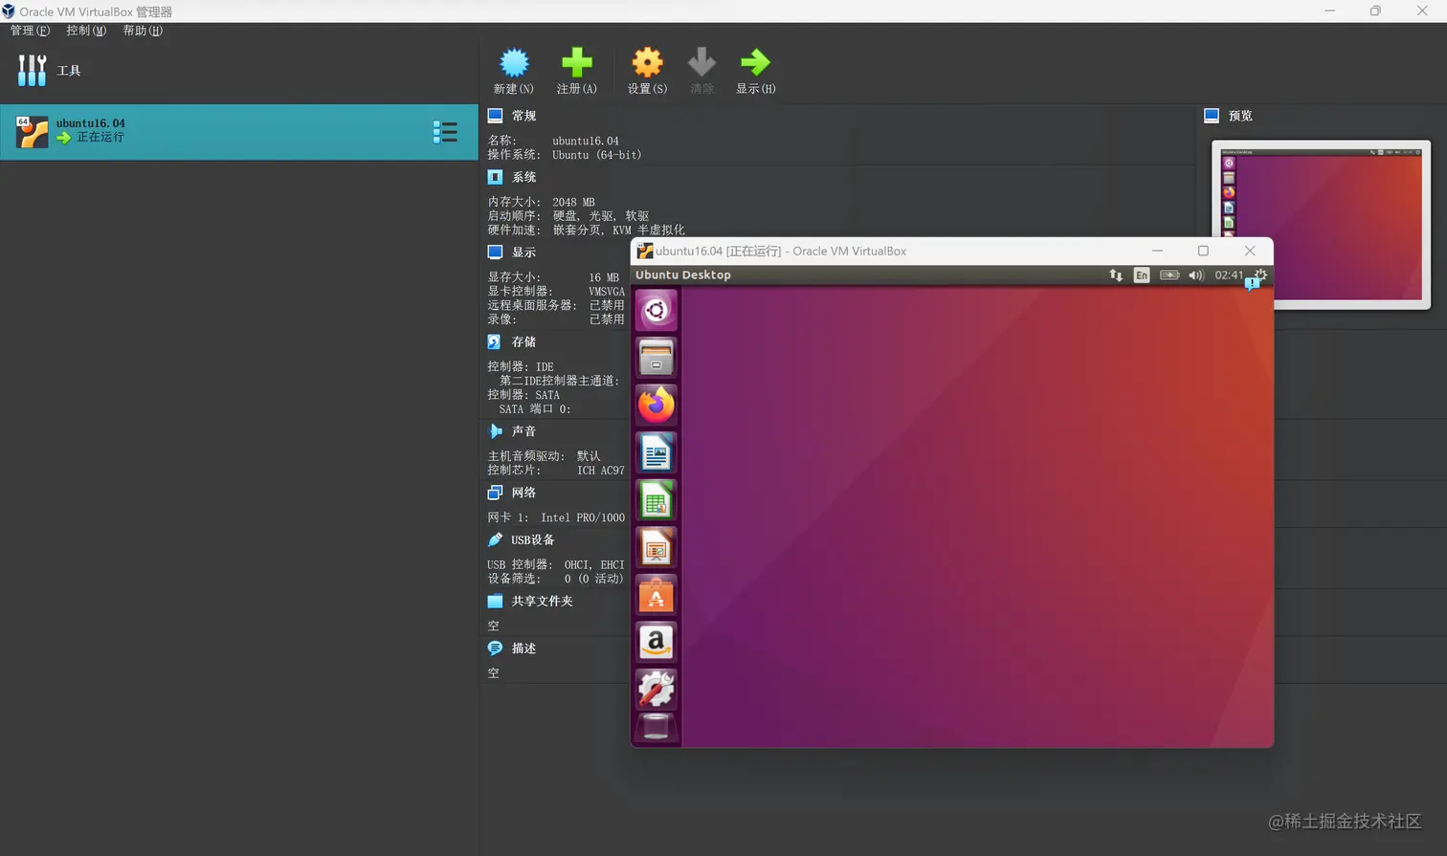Open the Files manager in the Ubuntu launcher
The image size is (1447, 856).
[x=656, y=358]
